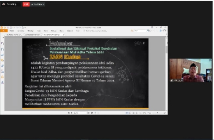Click the hand tool in quick access toolbar

[23, 27]
